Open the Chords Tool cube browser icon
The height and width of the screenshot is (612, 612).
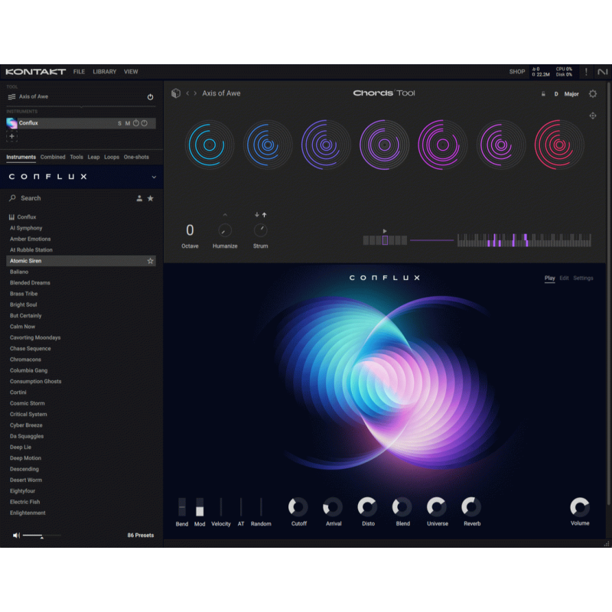[x=176, y=93]
